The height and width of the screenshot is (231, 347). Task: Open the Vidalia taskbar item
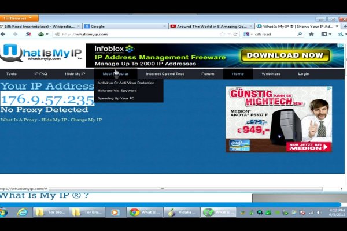[180, 212]
